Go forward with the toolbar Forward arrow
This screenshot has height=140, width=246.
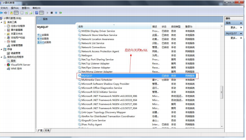pos(6,13)
